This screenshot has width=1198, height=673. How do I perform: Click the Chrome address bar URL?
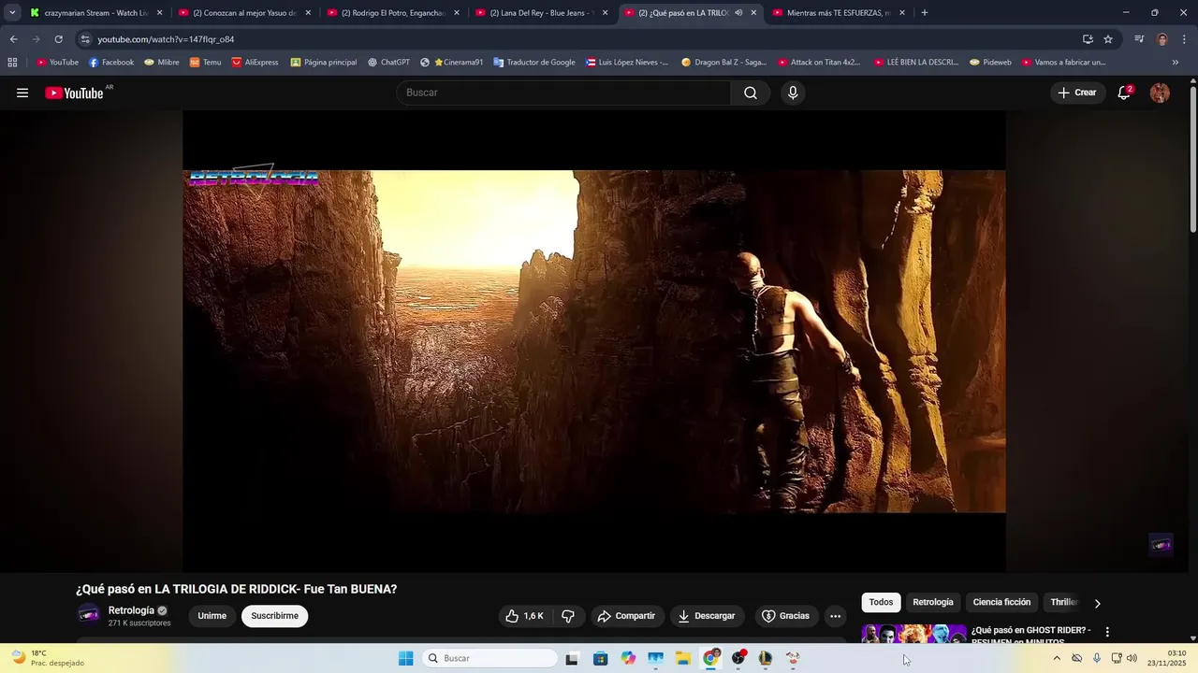tap(166, 39)
